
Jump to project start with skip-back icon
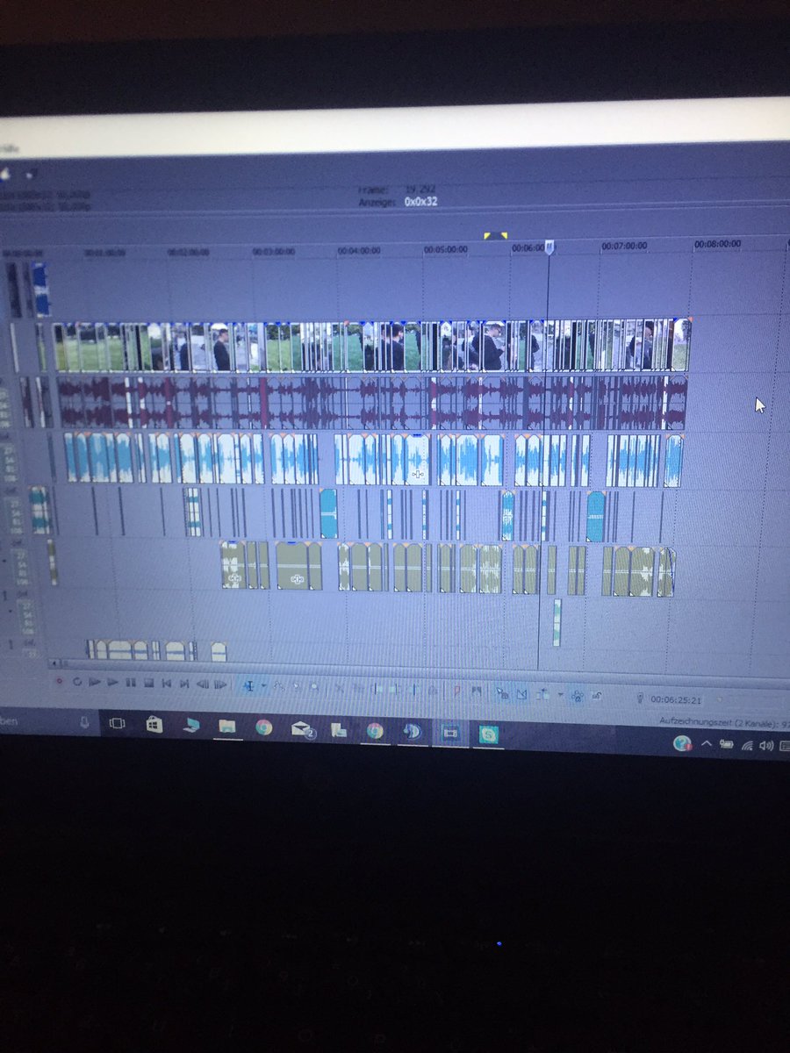click(166, 684)
